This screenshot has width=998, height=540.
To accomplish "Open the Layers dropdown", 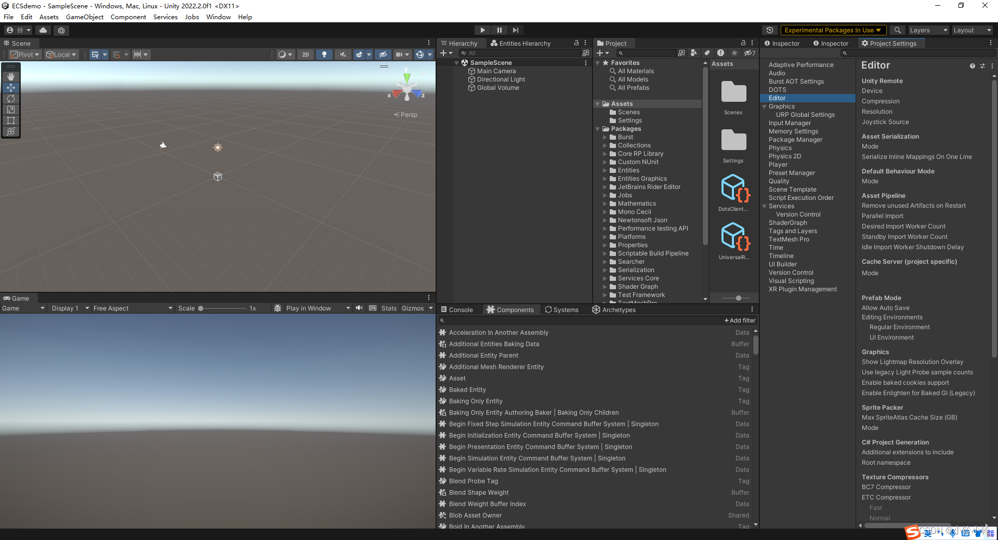I will (928, 30).
